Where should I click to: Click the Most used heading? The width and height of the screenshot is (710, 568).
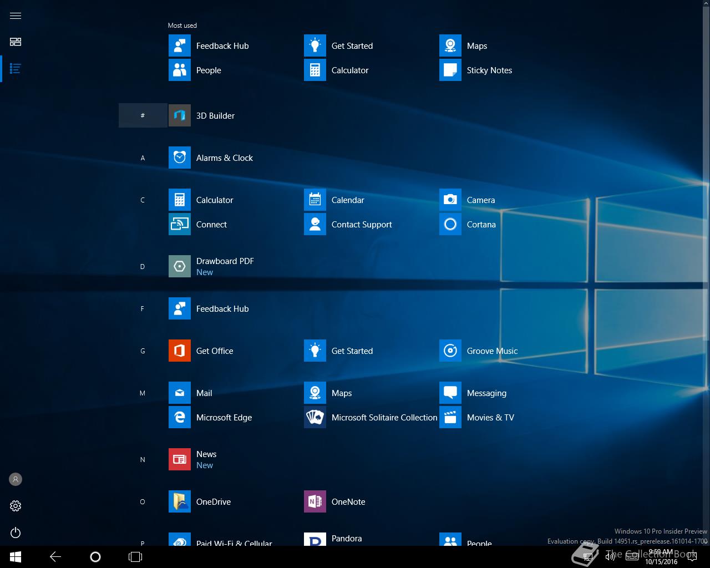click(182, 26)
